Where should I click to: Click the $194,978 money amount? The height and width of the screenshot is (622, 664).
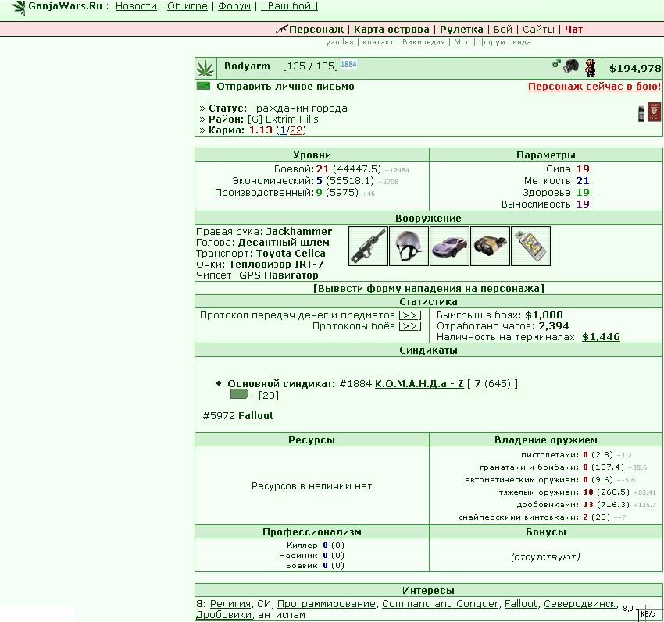(x=635, y=69)
